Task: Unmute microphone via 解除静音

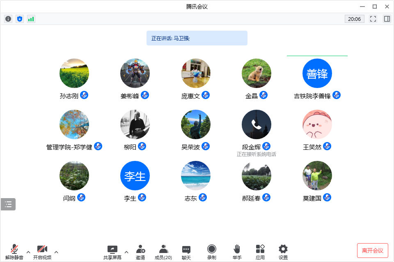Action: pos(14,252)
